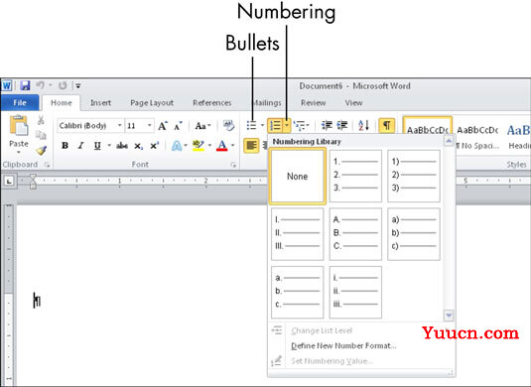Select lowercase Roman i. ii. iii. format
Image resolution: width=531 pixels, height=387 pixels.
click(355, 292)
